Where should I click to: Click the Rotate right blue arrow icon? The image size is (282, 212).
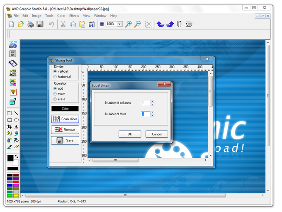170,24
